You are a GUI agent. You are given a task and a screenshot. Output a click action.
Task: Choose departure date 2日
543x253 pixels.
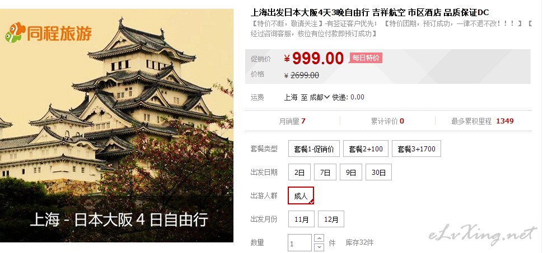(x=299, y=172)
